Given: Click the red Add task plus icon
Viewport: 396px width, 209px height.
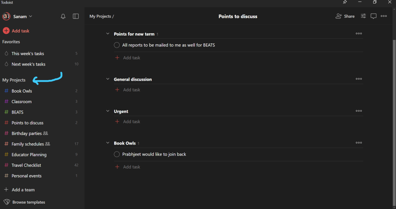Looking at the screenshot, I should coord(6,31).
